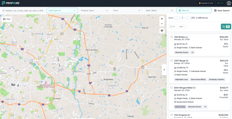This screenshot has height=119, width=232.
Task: Open 1124 Kingman Dr listing
Action: click(182, 115)
